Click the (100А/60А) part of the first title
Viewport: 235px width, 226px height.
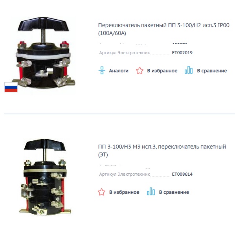click(112, 33)
